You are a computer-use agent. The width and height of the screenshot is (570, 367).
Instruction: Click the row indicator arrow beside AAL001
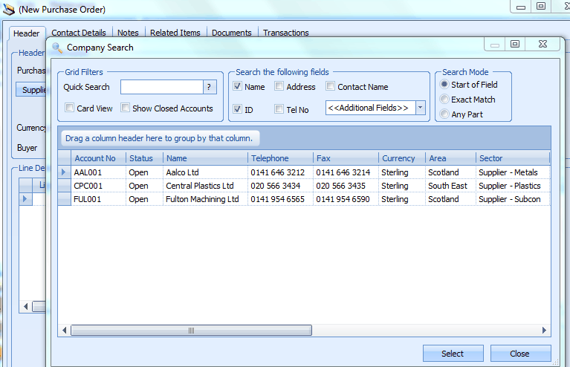tap(64, 172)
